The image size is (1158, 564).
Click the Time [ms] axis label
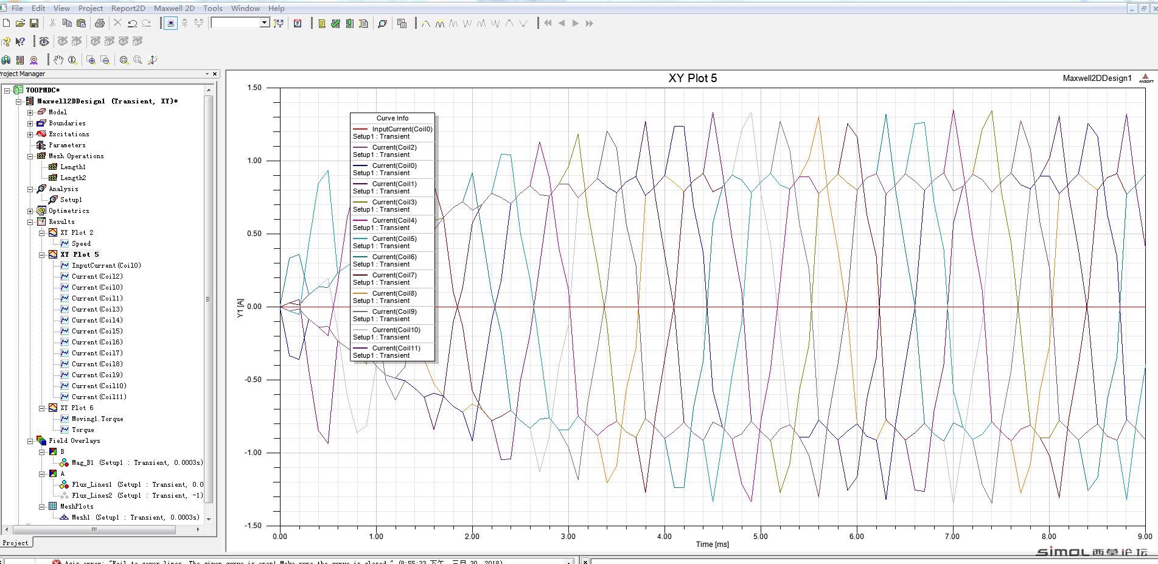[x=713, y=545]
